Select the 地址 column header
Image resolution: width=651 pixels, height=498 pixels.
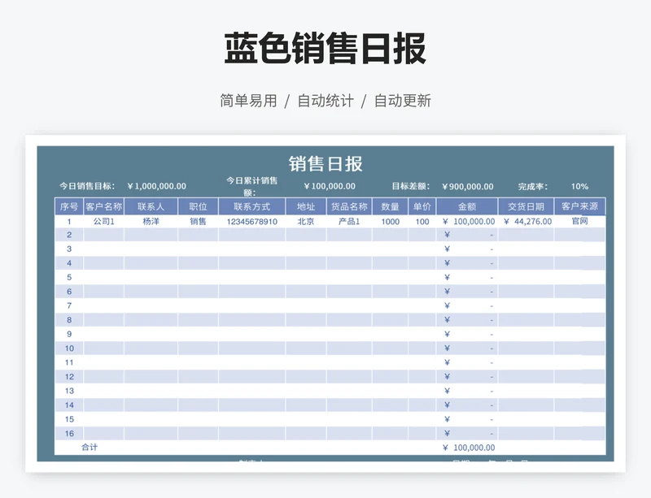click(x=306, y=206)
